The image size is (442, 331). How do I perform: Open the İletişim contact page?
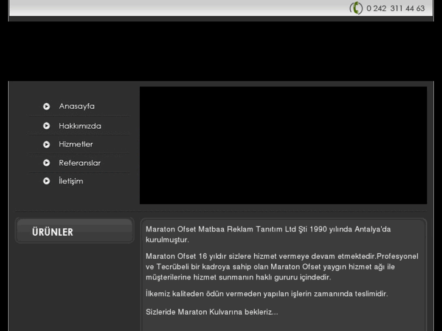[71, 181]
